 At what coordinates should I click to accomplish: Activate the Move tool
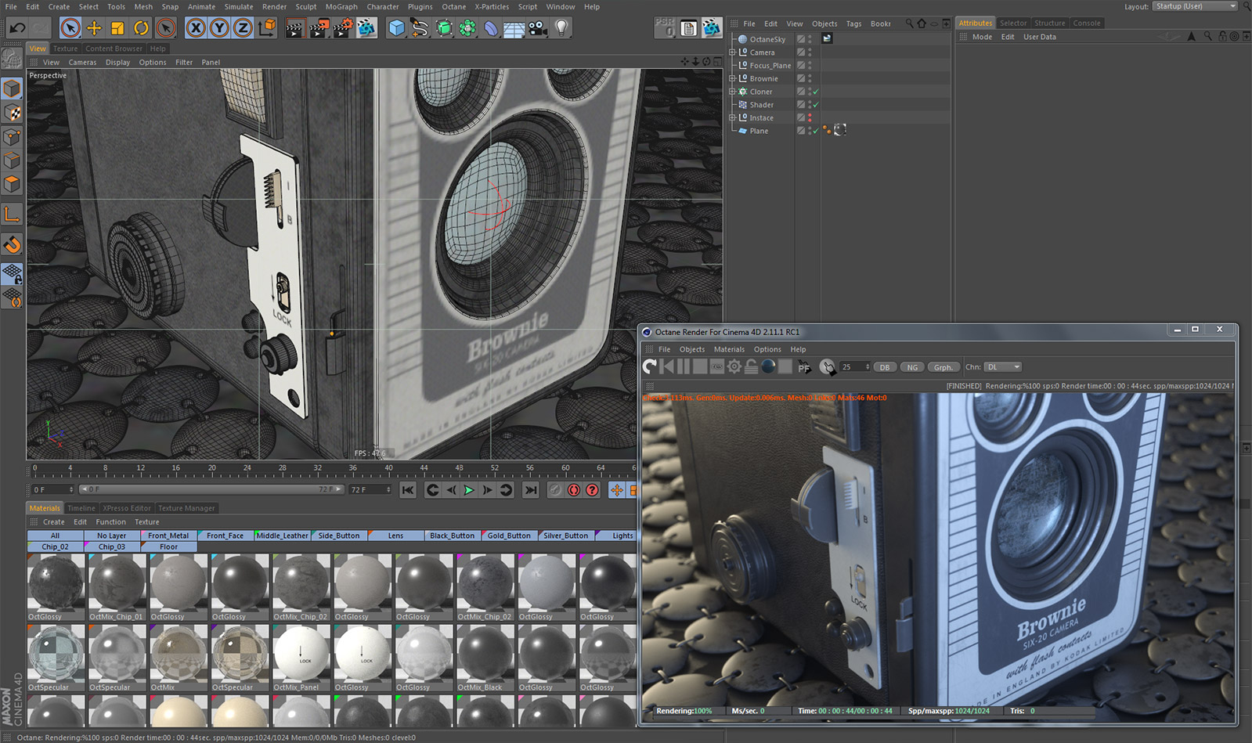point(94,28)
